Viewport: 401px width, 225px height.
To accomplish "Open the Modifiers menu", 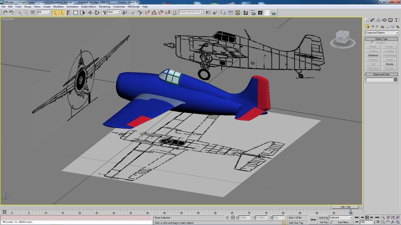I will pyautogui.click(x=58, y=7).
